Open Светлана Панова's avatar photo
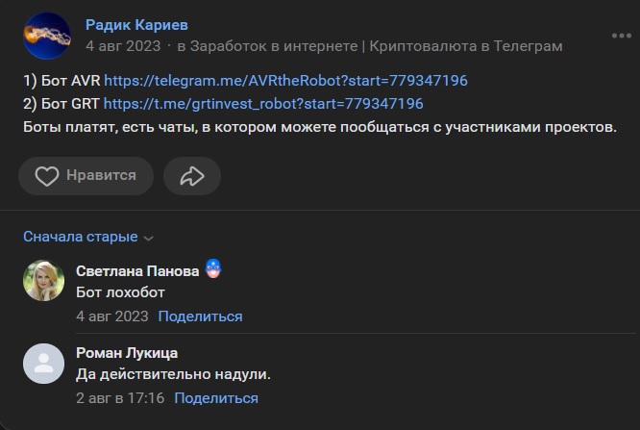The image size is (640, 430). [43, 280]
